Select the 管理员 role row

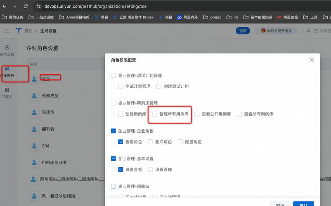click(47, 112)
